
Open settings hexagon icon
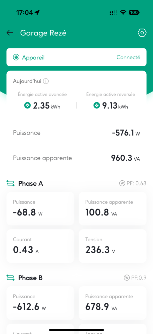(142, 33)
